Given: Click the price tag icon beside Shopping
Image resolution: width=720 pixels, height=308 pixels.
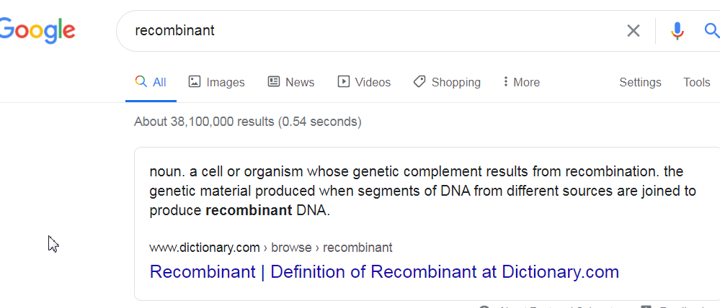Looking at the screenshot, I should [419, 82].
